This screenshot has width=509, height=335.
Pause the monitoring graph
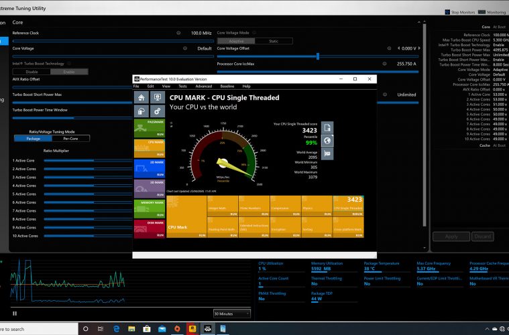15,314
